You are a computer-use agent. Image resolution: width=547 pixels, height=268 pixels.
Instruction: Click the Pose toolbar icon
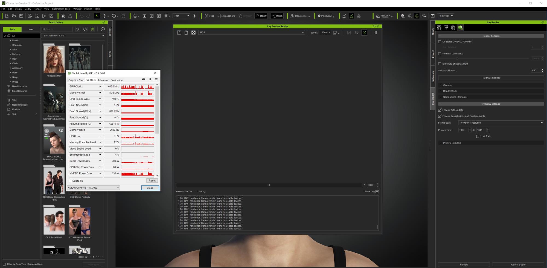tap(209, 16)
